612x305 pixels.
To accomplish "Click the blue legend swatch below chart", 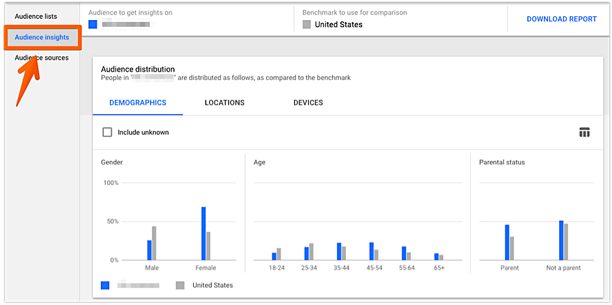I will (105, 285).
